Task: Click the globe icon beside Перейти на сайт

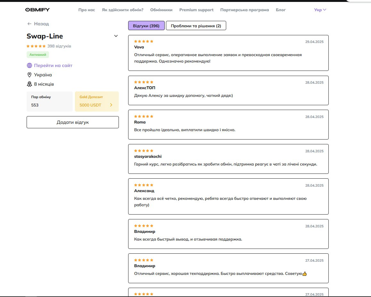Action: (x=29, y=65)
